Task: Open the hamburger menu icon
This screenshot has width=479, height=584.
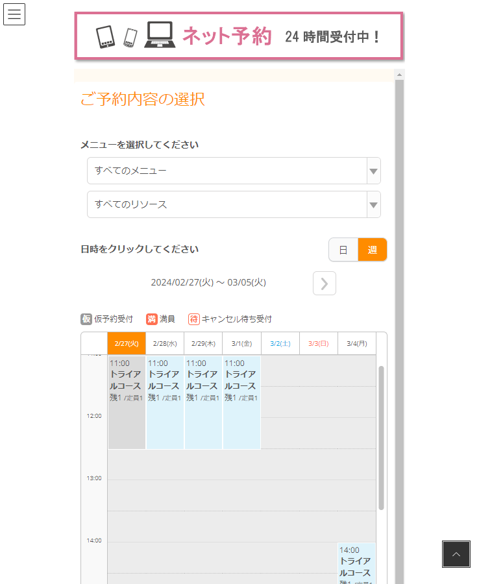Action: (14, 14)
